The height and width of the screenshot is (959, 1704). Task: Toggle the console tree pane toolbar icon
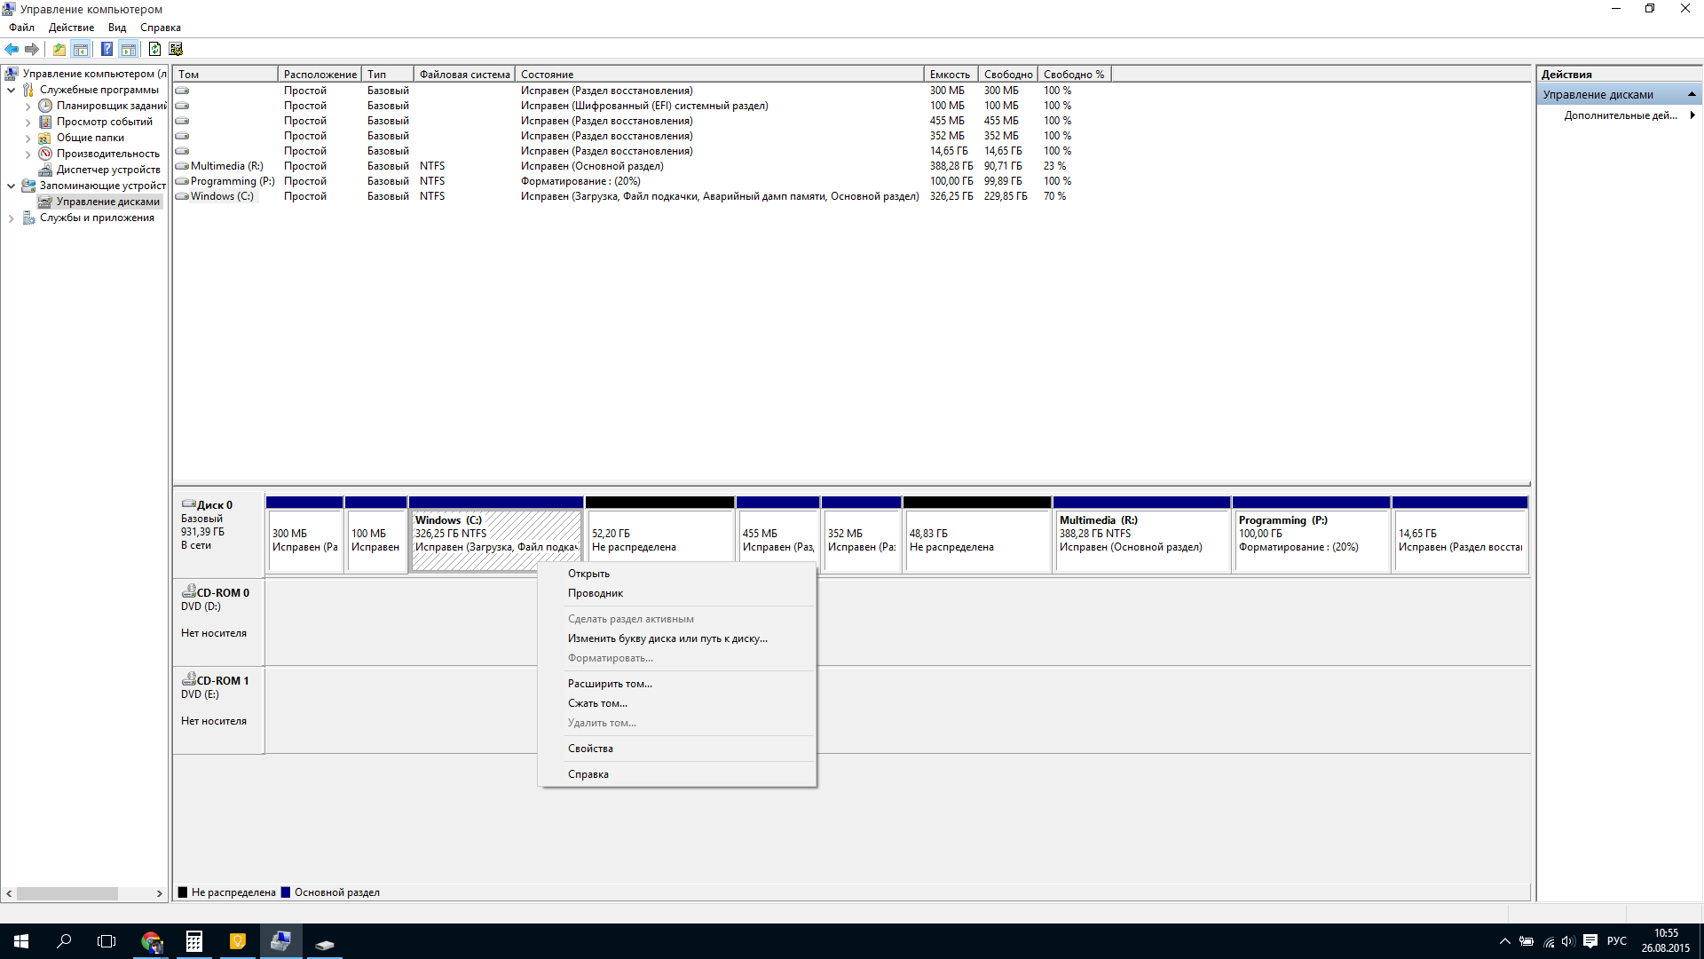[81, 50]
